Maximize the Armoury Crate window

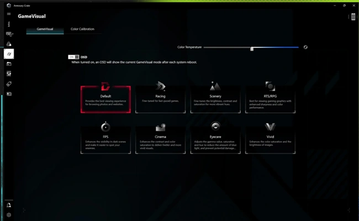point(344,6)
